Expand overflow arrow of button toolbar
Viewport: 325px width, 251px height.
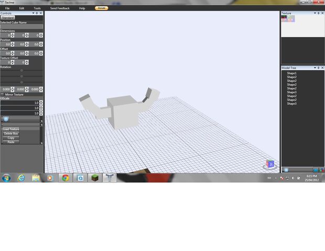click(41, 143)
